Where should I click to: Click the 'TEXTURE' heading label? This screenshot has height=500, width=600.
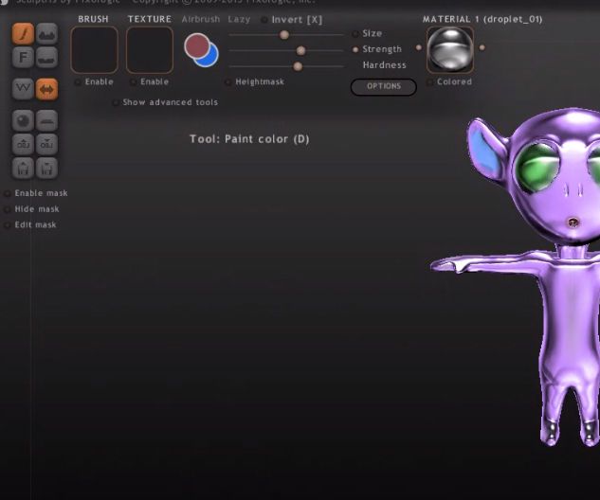pos(150,19)
